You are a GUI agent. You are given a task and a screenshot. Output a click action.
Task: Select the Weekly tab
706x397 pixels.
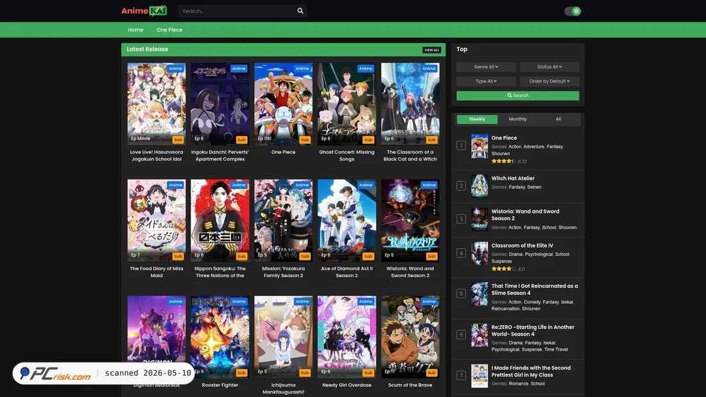pos(478,119)
